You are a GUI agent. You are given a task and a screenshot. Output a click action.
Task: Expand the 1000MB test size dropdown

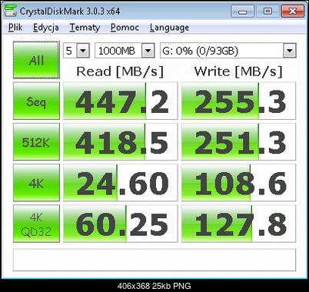pos(148,51)
